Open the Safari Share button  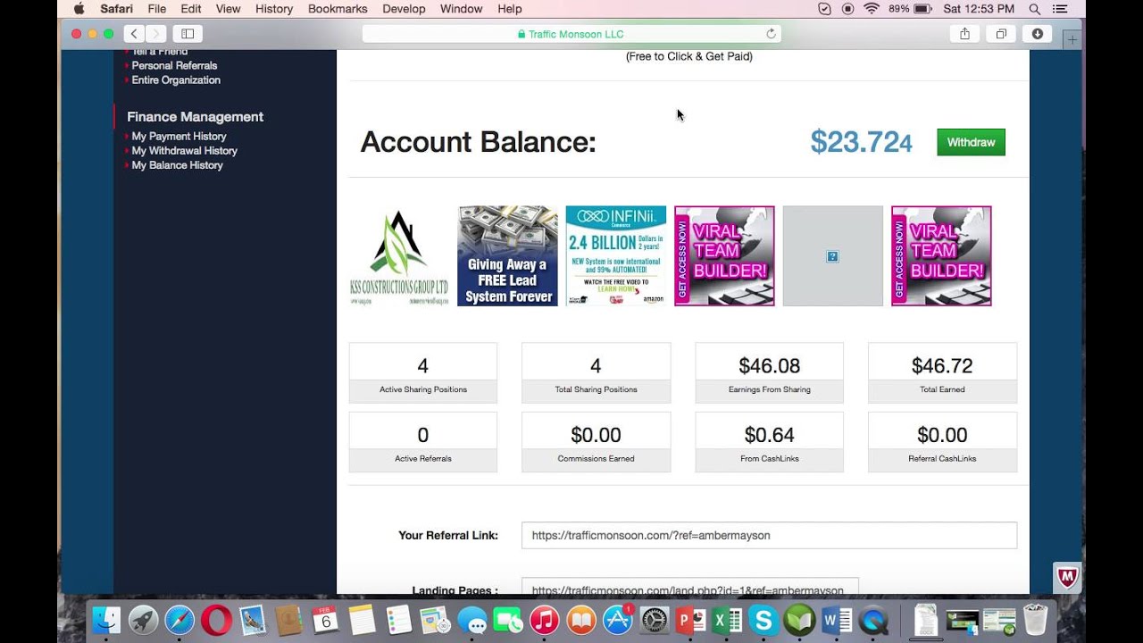coord(964,34)
